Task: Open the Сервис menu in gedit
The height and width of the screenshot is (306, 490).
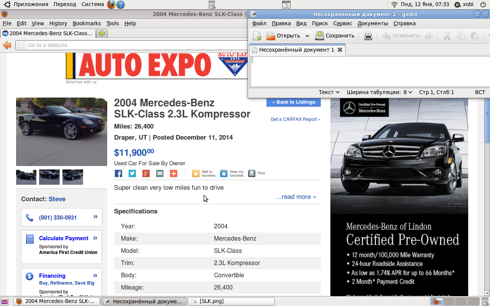Action: pos(343,23)
